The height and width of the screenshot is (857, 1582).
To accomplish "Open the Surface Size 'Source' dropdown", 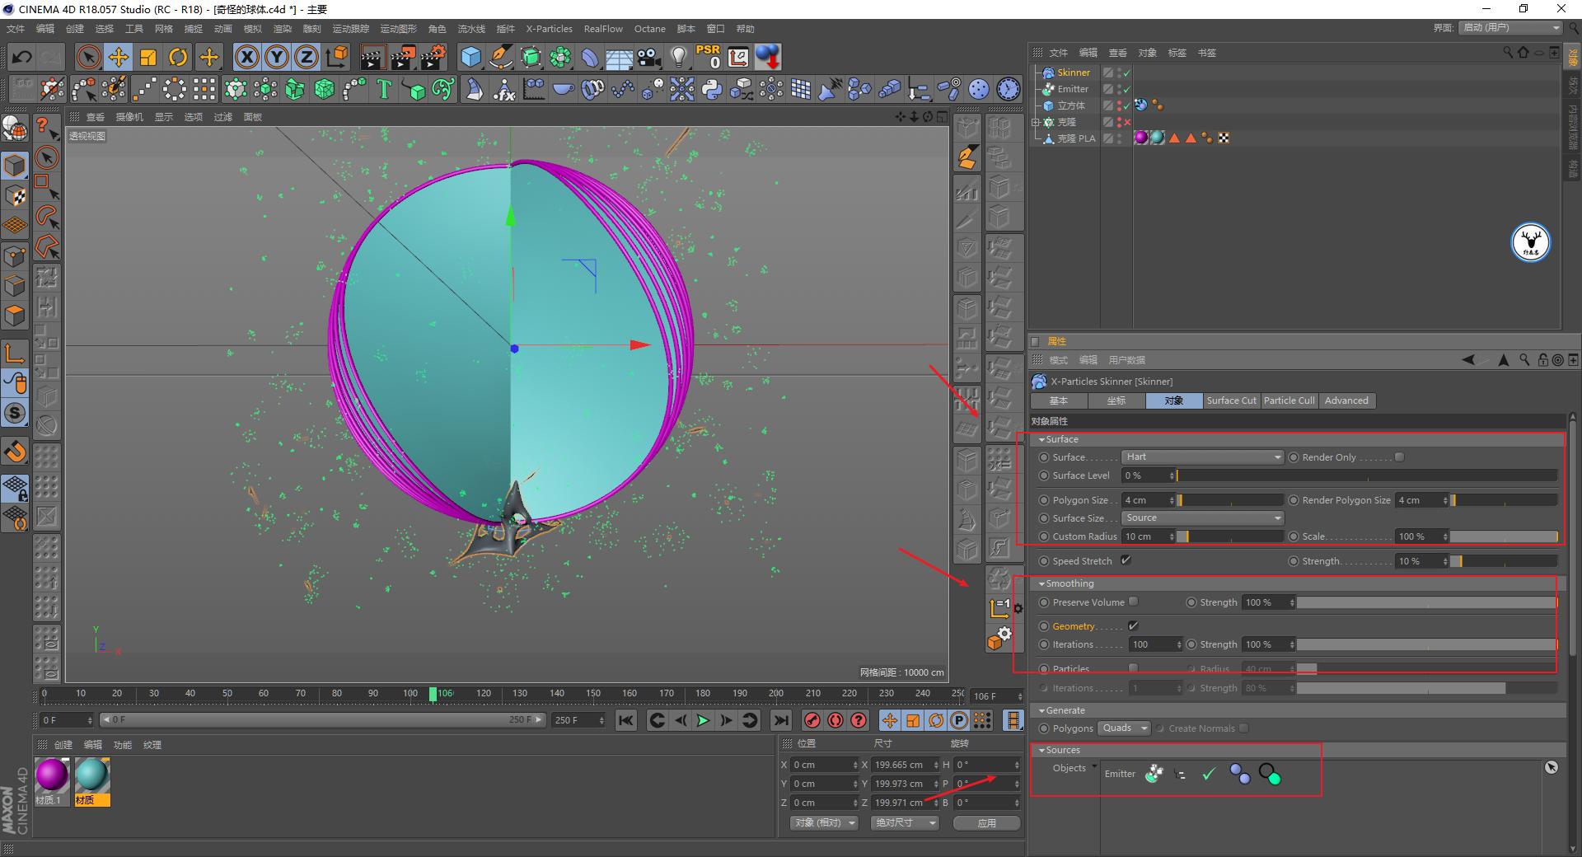I will [x=1201, y=517].
